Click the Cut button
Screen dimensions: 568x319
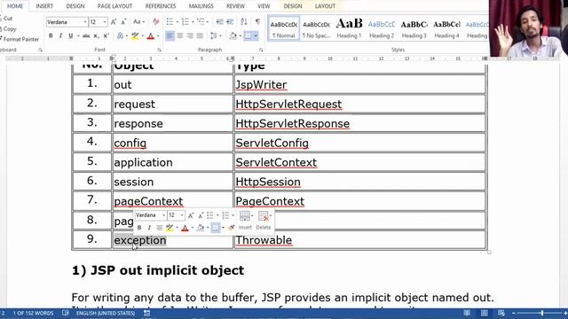(x=6, y=18)
